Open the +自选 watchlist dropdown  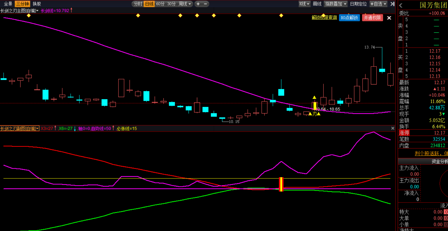click(378, 4)
